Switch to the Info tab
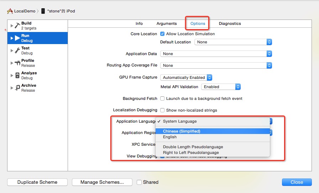The height and width of the screenshot is (193, 319). (139, 23)
